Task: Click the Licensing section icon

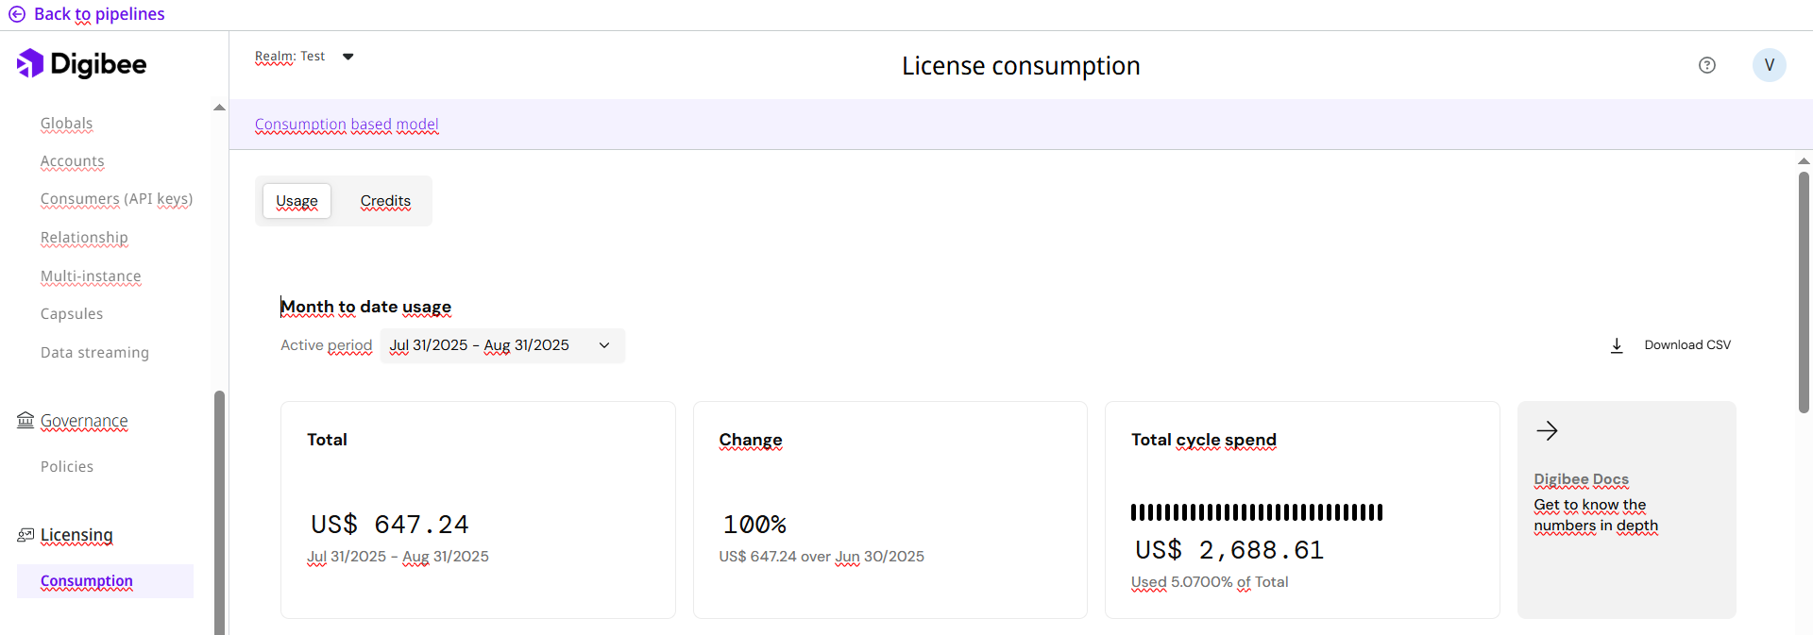Action: pyautogui.click(x=25, y=535)
